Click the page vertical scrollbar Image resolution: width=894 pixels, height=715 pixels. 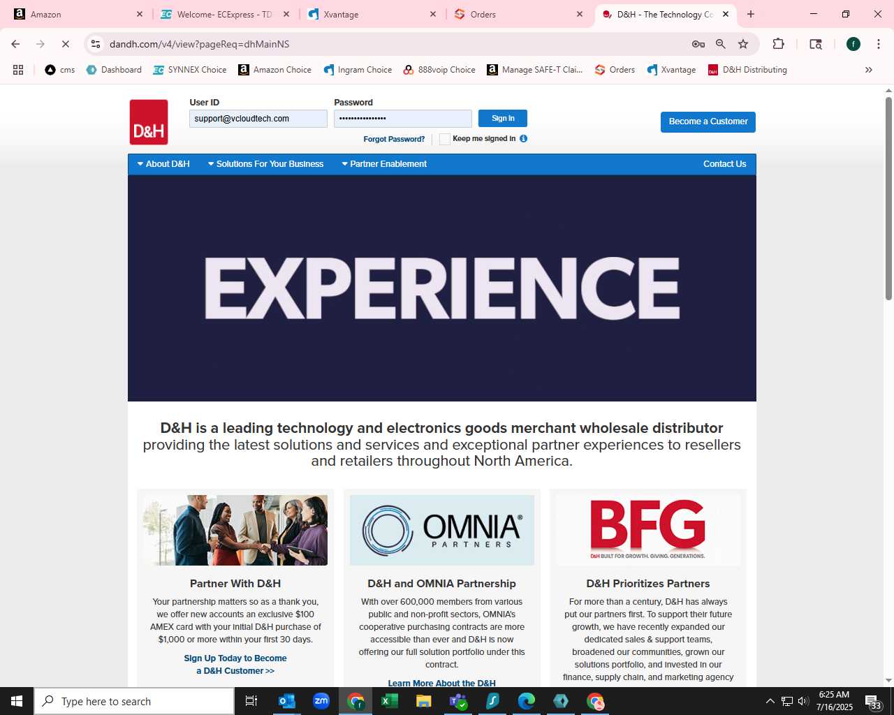click(x=888, y=199)
